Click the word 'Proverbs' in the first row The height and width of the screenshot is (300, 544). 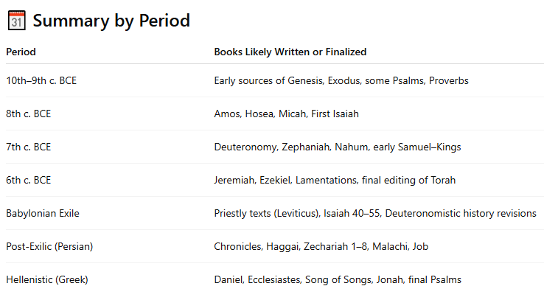tap(449, 80)
